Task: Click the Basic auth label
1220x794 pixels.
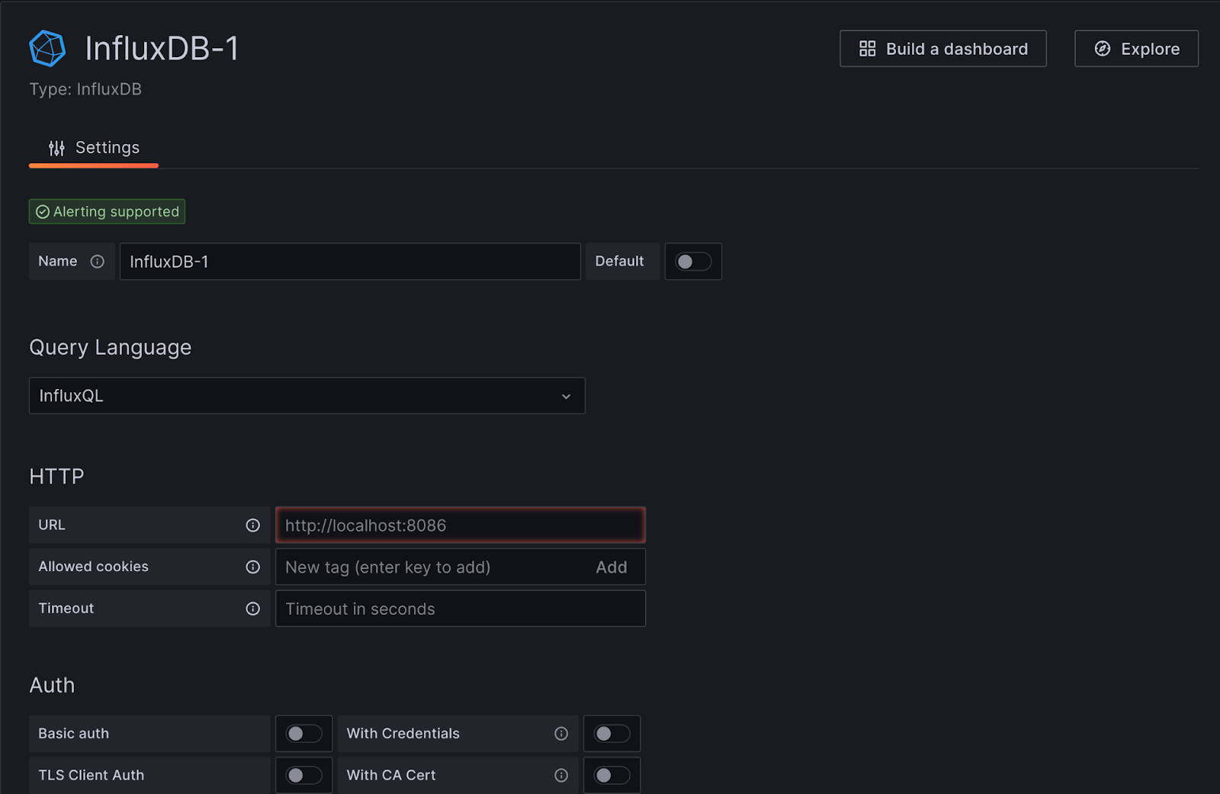Action: pyautogui.click(x=74, y=734)
